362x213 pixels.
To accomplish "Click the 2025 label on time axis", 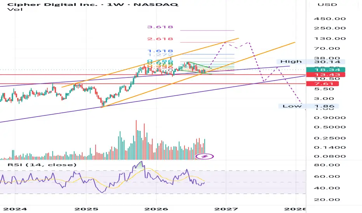I will click(x=86, y=209).
